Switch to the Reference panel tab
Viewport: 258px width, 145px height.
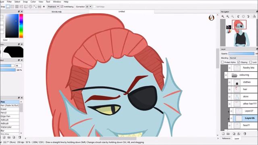point(226,139)
